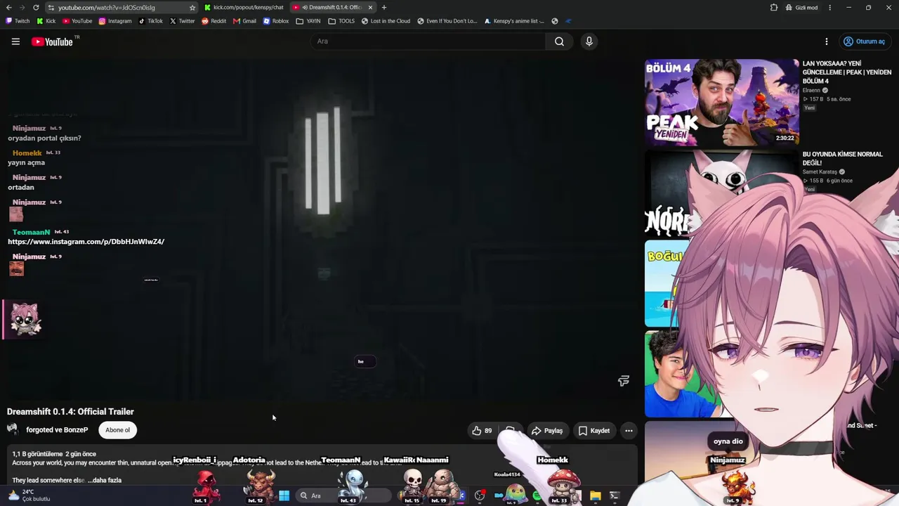
Task: Open a new browser tab
Action: (384, 7)
